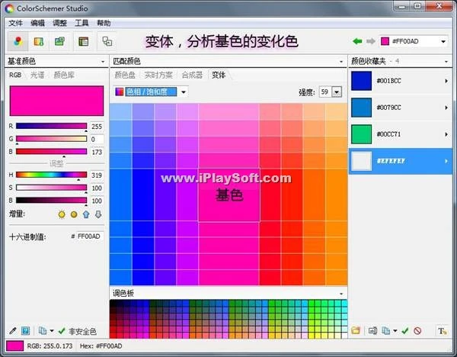This screenshot has width=457, height=357.
Task: Open the 调整 menu
Action: [59, 23]
